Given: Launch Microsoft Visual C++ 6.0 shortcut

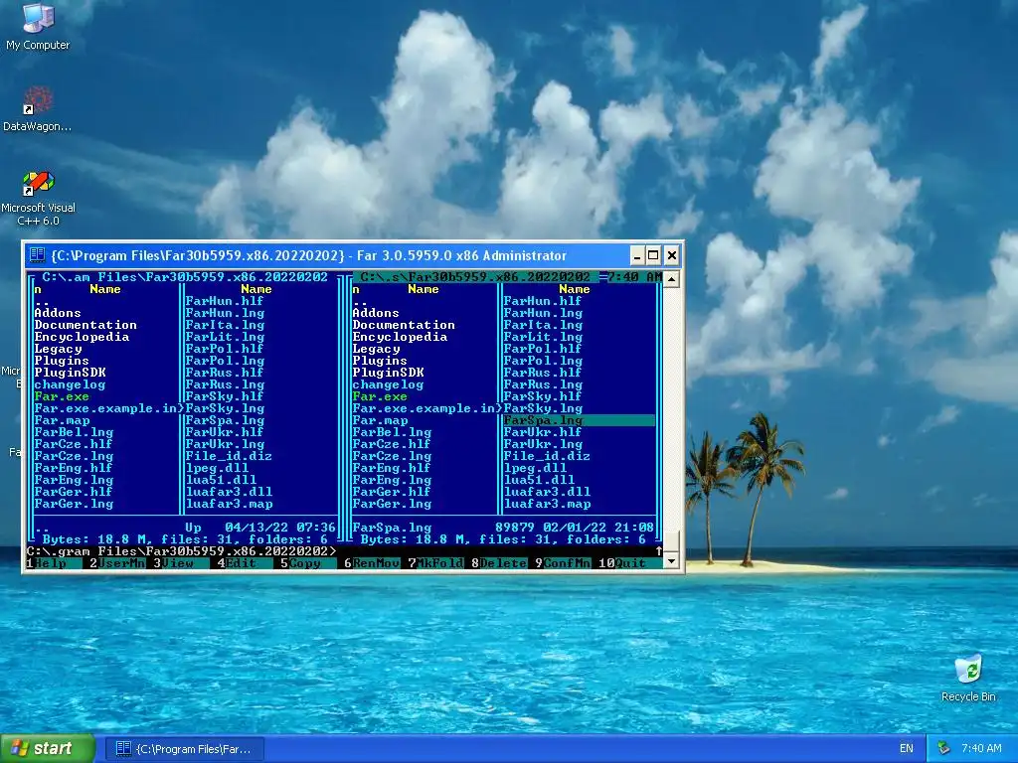Looking at the screenshot, I should (x=38, y=198).
